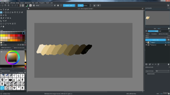The image size is (170, 95).
Task: Click the reload brush preset icon
Action: [61, 6]
